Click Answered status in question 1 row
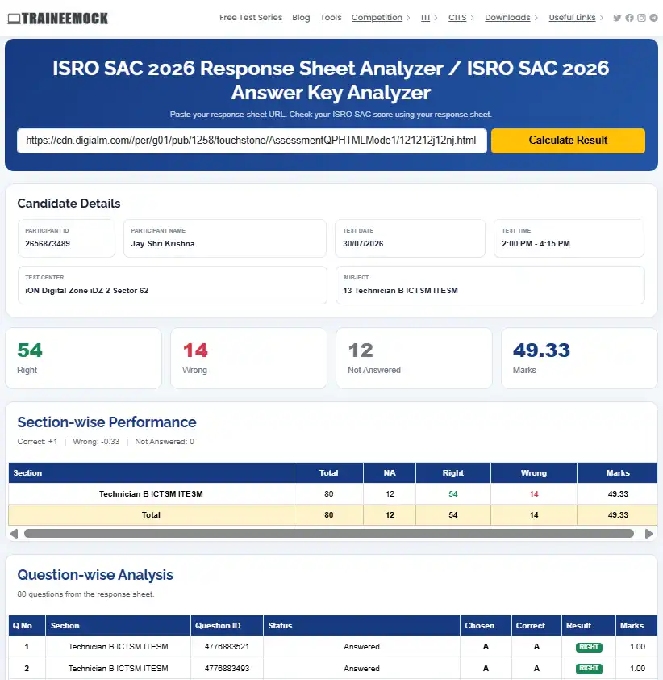Viewport: 663px width, 680px height. [x=361, y=647]
